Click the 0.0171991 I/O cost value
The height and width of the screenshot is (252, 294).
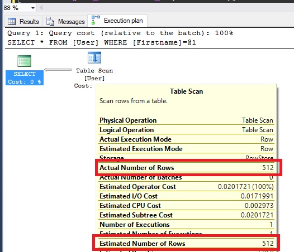click(x=257, y=196)
